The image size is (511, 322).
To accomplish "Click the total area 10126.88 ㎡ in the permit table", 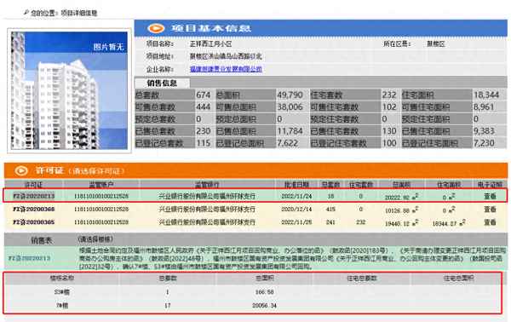I will [401, 210].
